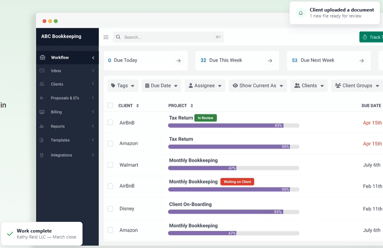
Task: Click the Workflow briefcase icon
Action: pyautogui.click(x=42, y=58)
